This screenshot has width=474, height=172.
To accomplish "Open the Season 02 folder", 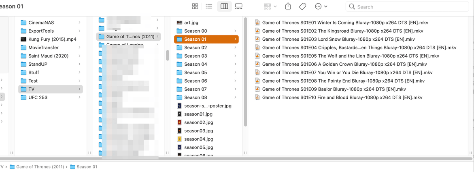I will 206,48.
